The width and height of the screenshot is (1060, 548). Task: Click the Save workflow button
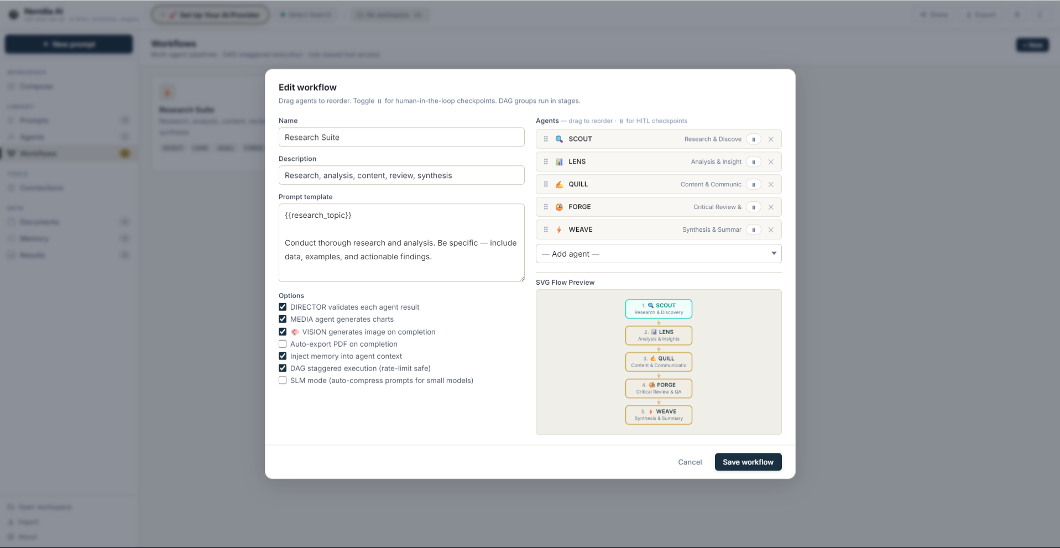click(x=748, y=462)
